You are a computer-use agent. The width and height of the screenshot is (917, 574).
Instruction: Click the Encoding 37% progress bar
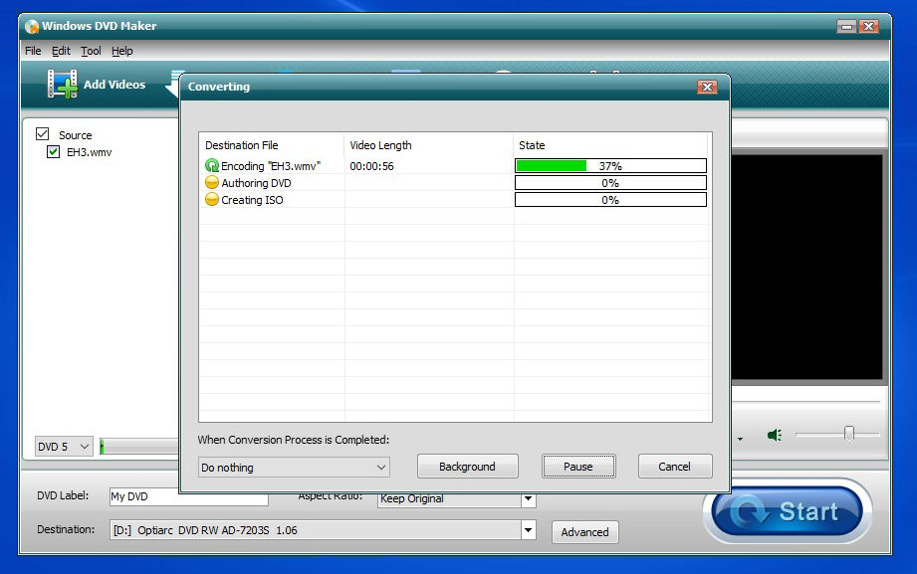point(610,166)
